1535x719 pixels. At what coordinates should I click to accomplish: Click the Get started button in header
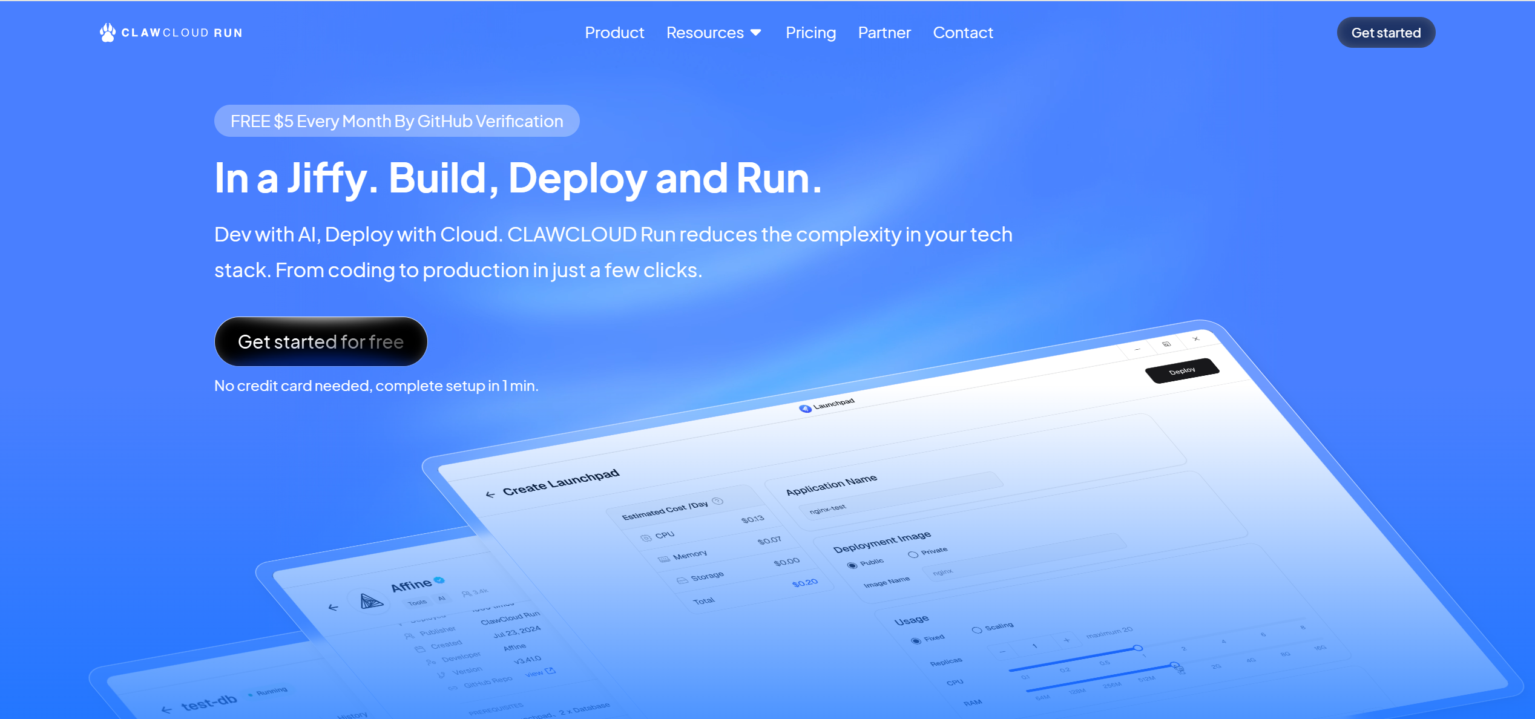1386,33
